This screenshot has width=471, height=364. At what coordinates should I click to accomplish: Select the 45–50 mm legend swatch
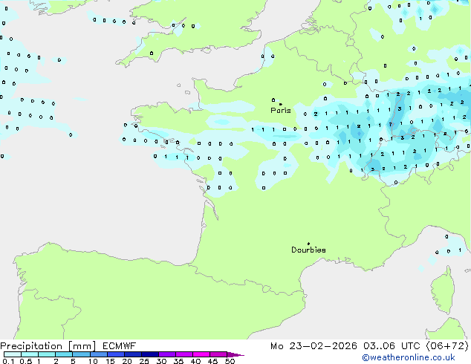pyautogui.click(x=218, y=354)
